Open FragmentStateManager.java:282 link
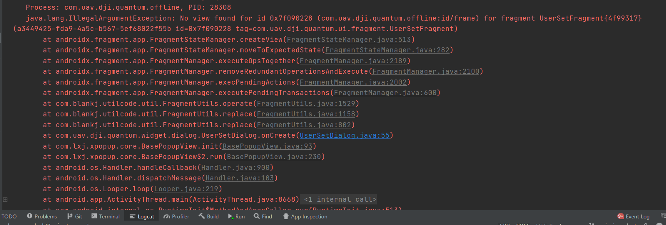 387,50
